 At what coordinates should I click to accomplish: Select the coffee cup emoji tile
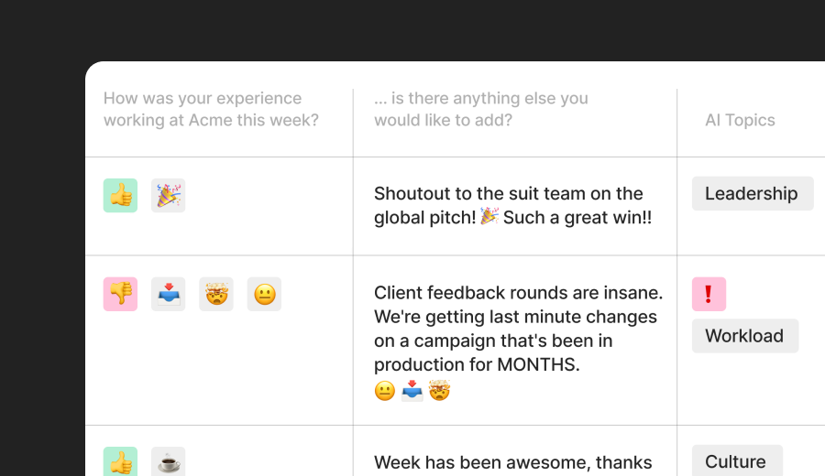(x=169, y=462)
